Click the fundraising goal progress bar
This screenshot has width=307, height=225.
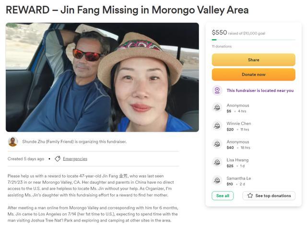[253, 40]
